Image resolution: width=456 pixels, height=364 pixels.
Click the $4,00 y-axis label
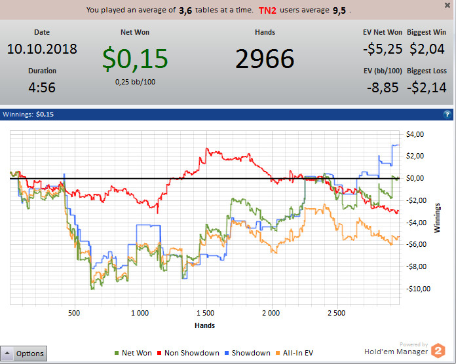click(x=415, y=134)
